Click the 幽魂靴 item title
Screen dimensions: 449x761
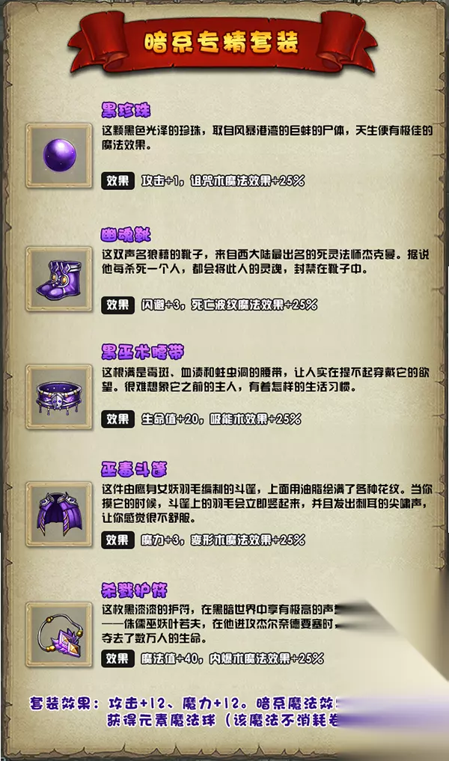126,234
